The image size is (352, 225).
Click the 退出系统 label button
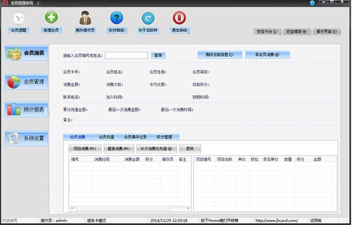point(180,30)
